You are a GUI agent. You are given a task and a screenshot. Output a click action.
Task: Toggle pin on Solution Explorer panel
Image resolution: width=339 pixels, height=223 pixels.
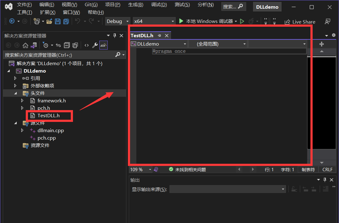click(115, 35)
